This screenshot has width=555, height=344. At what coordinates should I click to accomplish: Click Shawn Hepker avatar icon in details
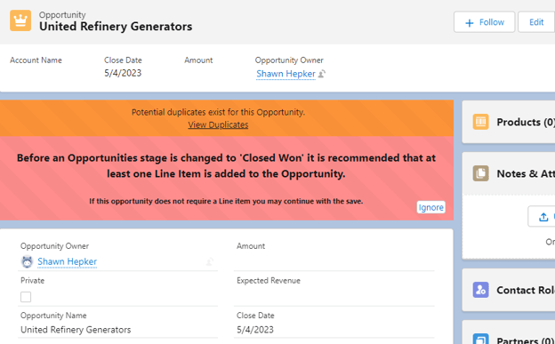[x=27, y=261]
